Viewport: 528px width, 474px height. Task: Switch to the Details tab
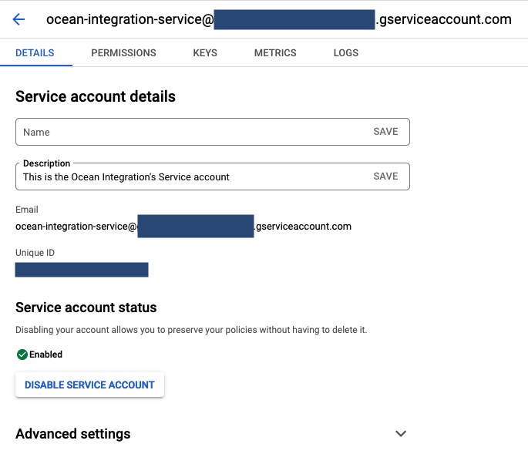(x=35, y=53)
